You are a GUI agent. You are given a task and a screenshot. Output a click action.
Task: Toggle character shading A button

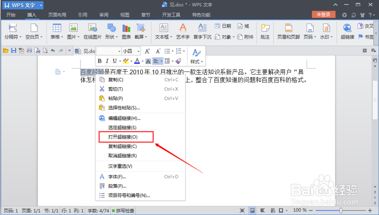148,61
